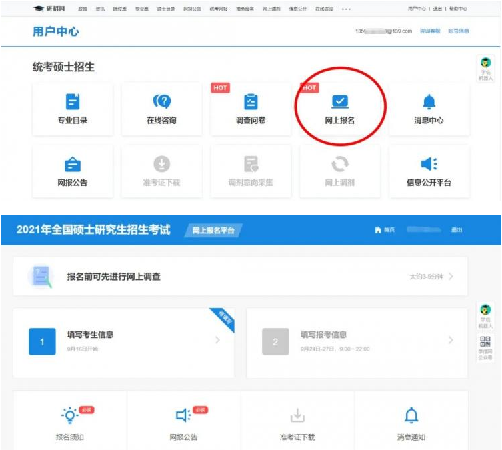Click the 咨询客服 link

430,31
